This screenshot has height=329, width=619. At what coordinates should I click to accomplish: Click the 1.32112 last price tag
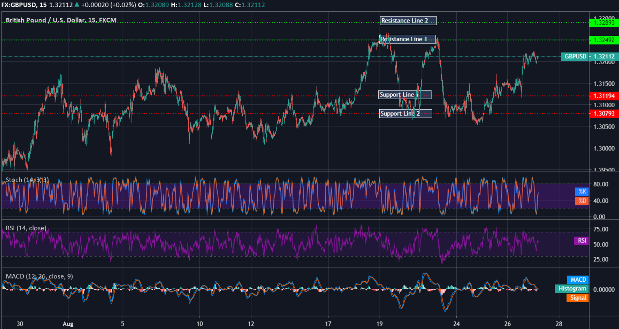[604, 56]
